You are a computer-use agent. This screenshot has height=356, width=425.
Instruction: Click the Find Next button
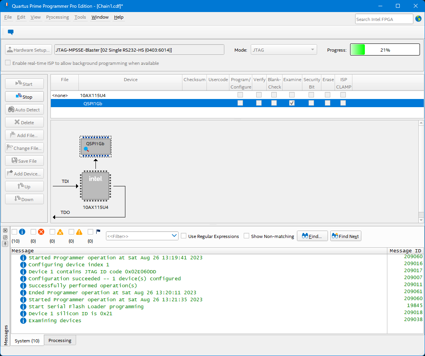[x=345, y=236]
